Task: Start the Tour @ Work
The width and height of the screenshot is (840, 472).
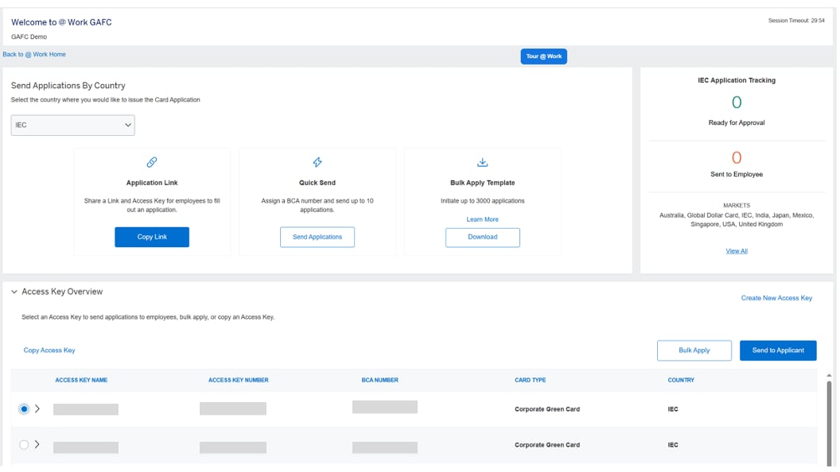Action: [543, 56]
